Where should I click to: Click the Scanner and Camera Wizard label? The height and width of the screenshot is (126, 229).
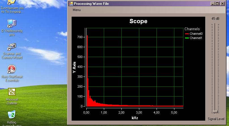[x=12, y=56]
